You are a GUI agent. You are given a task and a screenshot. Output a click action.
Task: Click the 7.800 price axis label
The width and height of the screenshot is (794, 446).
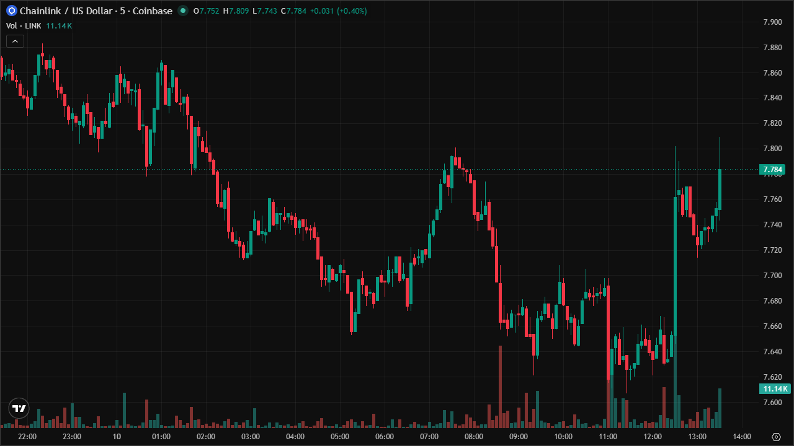pos(772,149)
